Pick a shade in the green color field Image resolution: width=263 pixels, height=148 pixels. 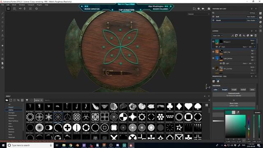click(235, 126)
